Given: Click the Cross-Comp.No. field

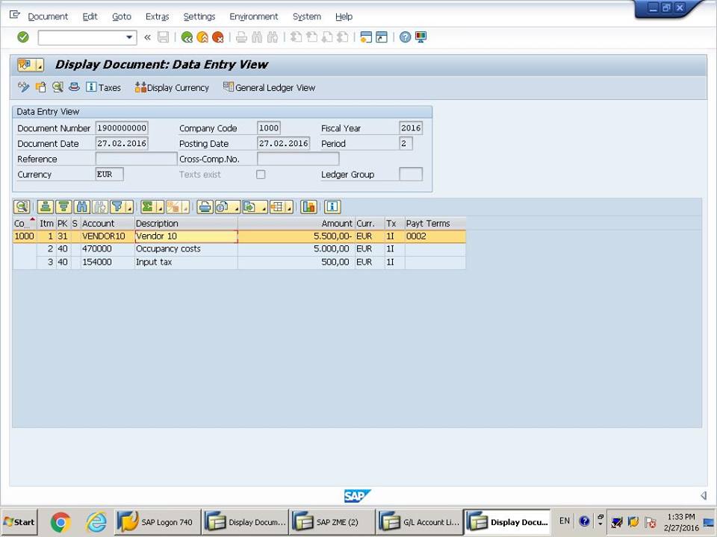Looking at the screenshot, I should (x=298, y=159).
